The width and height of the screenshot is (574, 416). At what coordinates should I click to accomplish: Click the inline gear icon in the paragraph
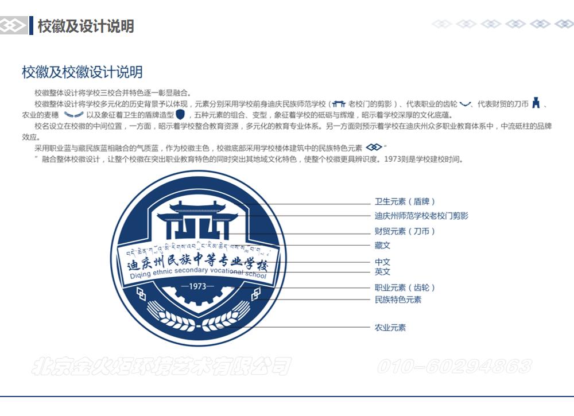(465, 104)
